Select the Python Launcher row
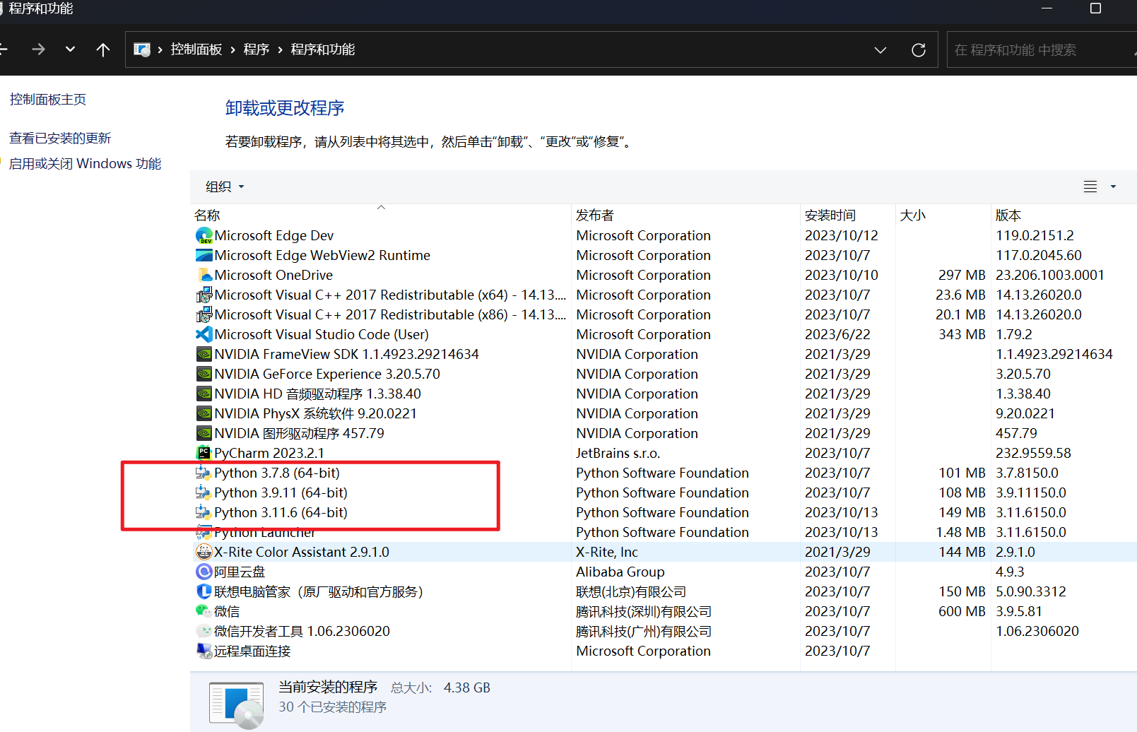The image size is (1137, 732). tap(664, 532)
